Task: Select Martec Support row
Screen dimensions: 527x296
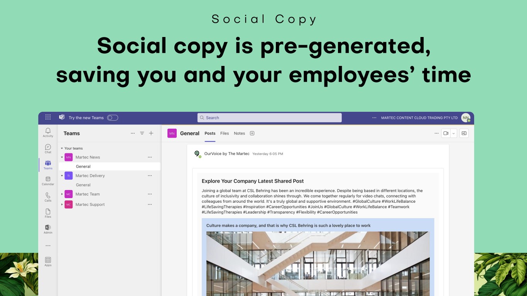Action: [x=110, y=205]
